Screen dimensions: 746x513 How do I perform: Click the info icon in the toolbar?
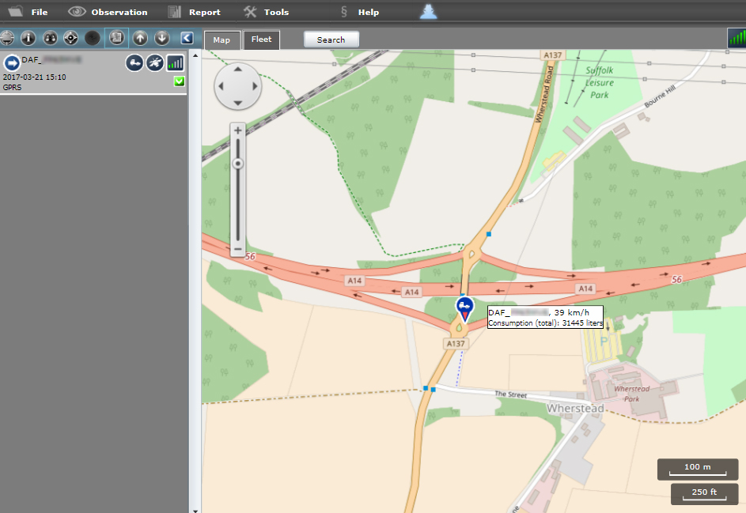pyautogui.click(x=28, y=38)
